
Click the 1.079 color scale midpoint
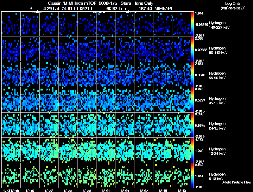(199, 151)
